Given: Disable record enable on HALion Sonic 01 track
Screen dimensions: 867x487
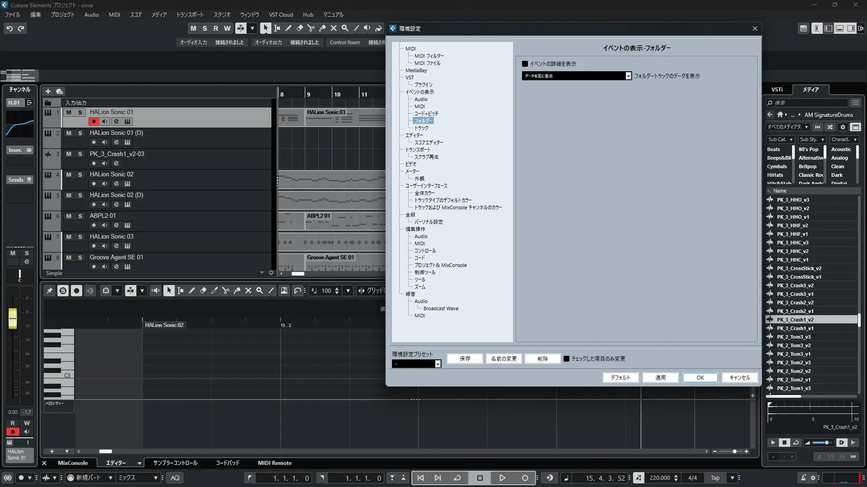Looking at the screenshot, I should [x=93, y=121].
